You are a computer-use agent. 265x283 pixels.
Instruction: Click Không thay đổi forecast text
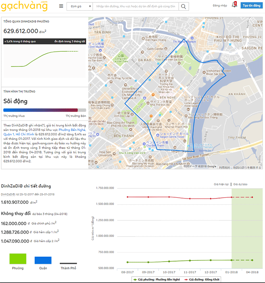click(x=16, y=213)
